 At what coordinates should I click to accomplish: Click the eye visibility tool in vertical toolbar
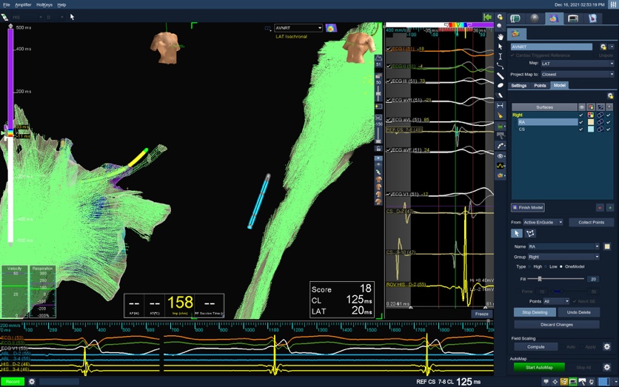click(501, 156)
